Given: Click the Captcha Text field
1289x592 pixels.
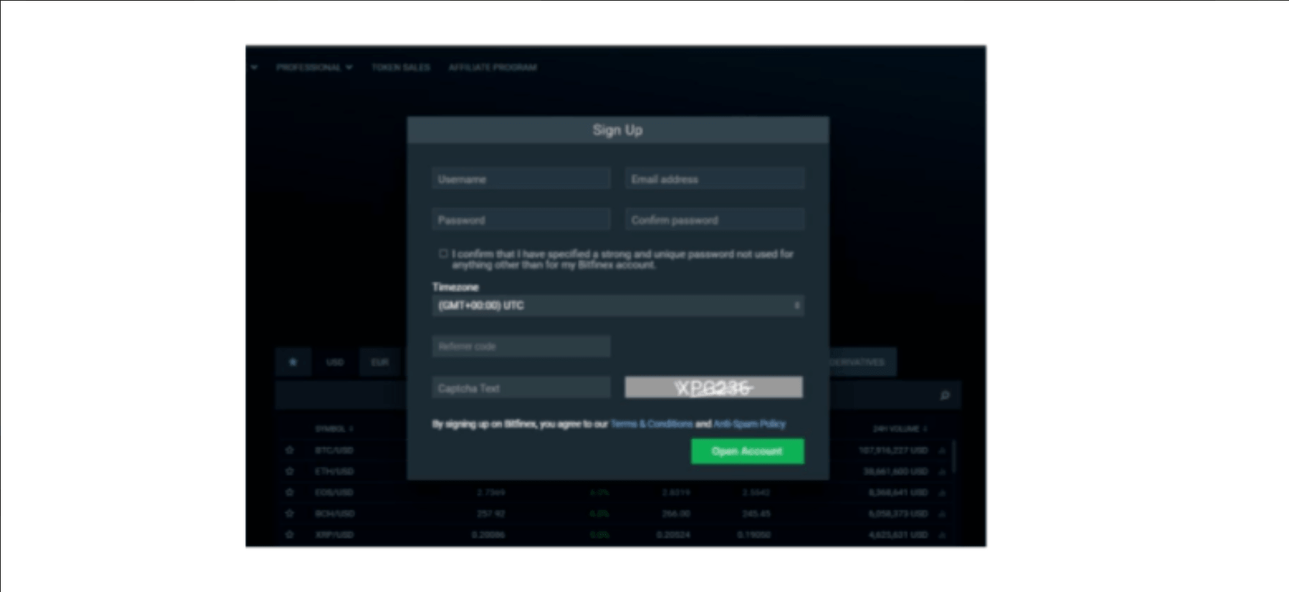Looking at the screenshot, I should (x=521, y=388).
